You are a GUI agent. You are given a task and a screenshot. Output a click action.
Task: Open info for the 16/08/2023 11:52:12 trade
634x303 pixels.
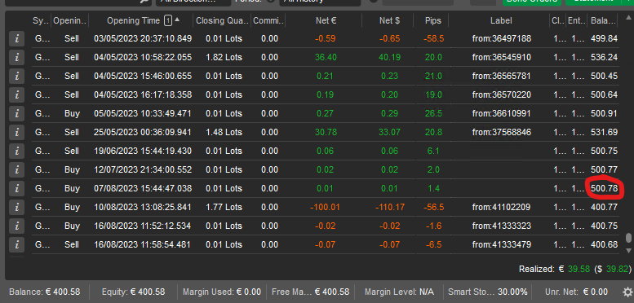(x=16, y=226)
